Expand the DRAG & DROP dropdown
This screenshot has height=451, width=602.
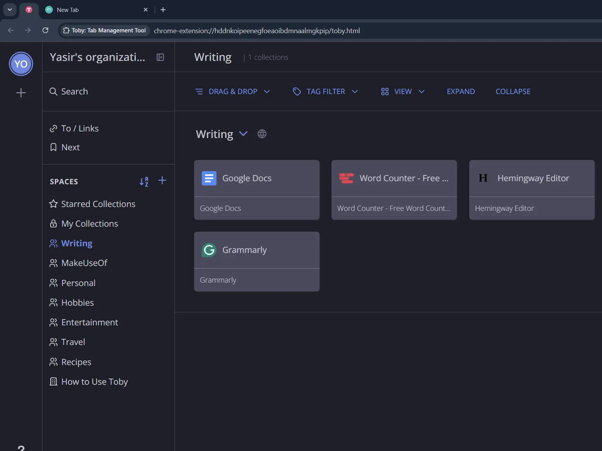pos(267,91)
